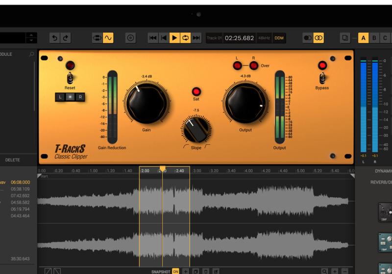Image resolution: width=392 pixels, height=274 pixels.
Task: Switch to preset slot B
Action: point(374,38)
